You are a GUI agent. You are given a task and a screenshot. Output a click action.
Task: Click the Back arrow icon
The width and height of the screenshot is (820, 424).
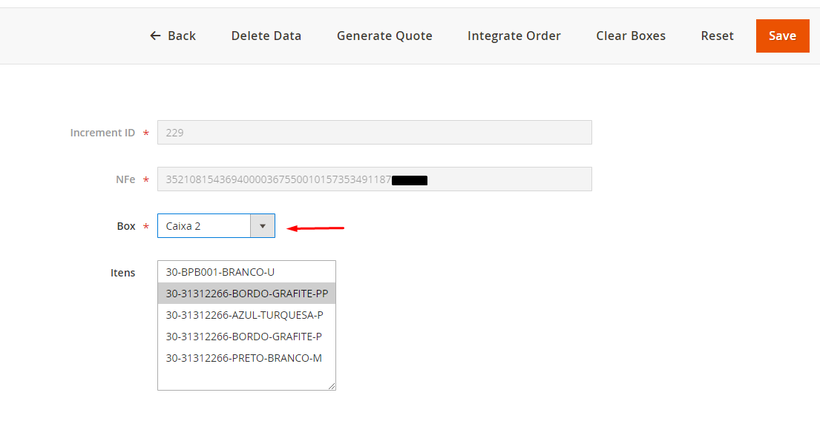click(155, 36)
